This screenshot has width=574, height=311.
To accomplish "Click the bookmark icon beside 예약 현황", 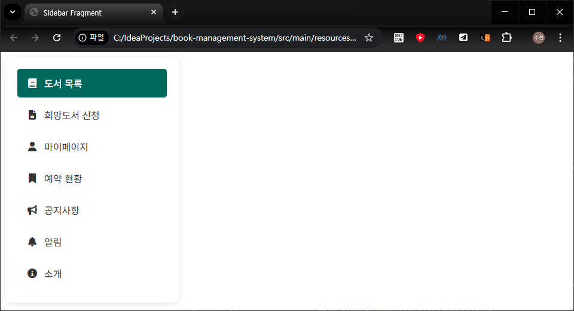I will tap(32, 178).
